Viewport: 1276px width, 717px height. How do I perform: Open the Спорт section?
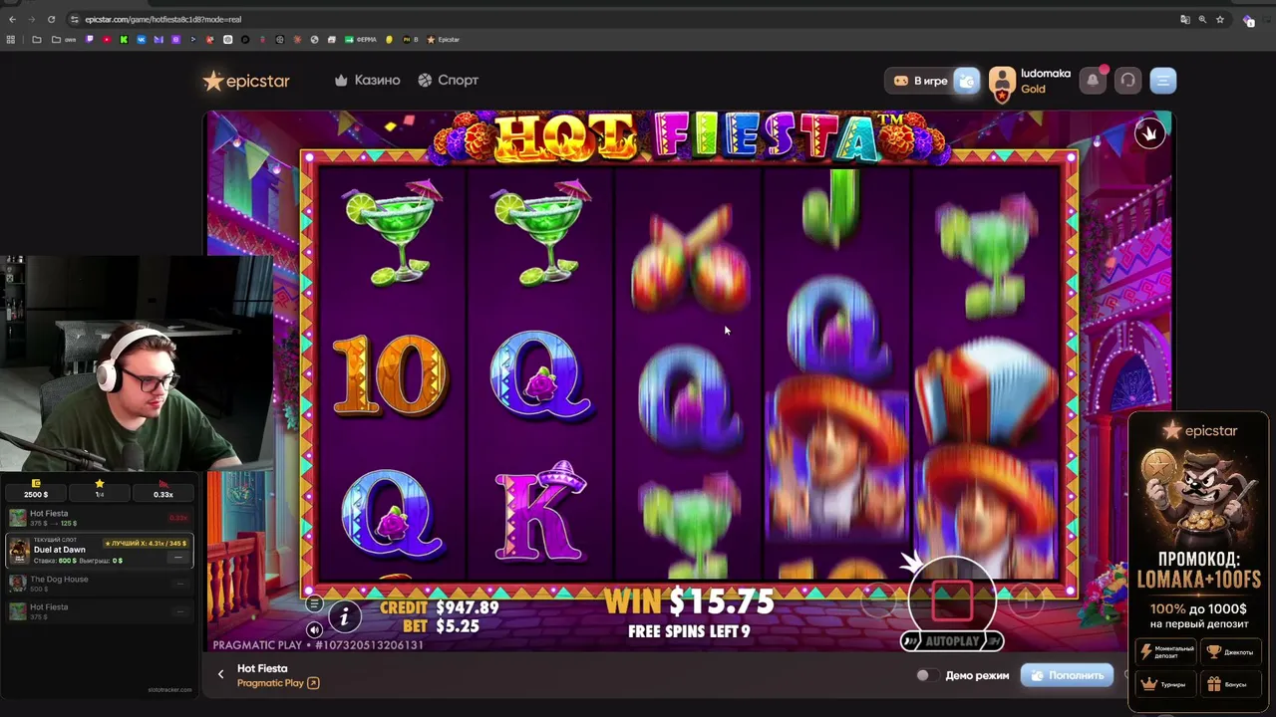click(448, 80)
